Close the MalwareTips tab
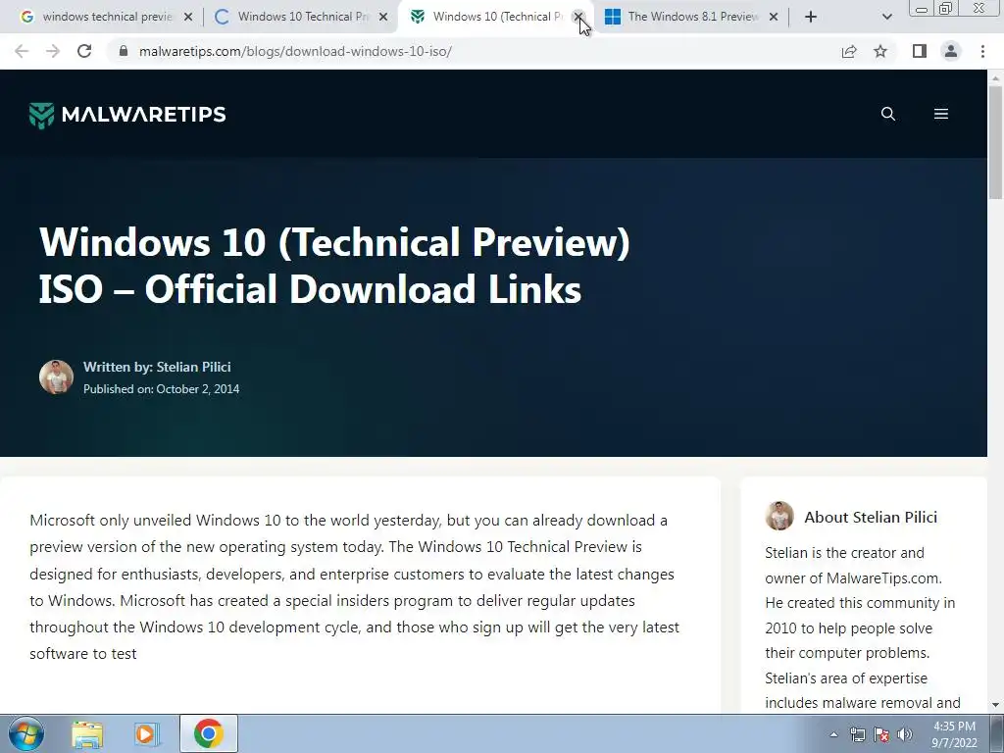Screen dimensions: 1004x753 578,18
